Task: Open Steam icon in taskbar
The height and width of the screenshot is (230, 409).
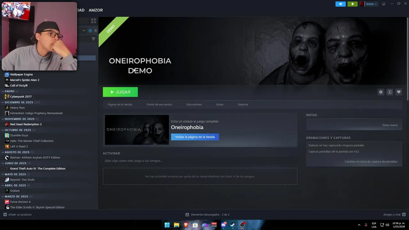Action: pos(233,225)
